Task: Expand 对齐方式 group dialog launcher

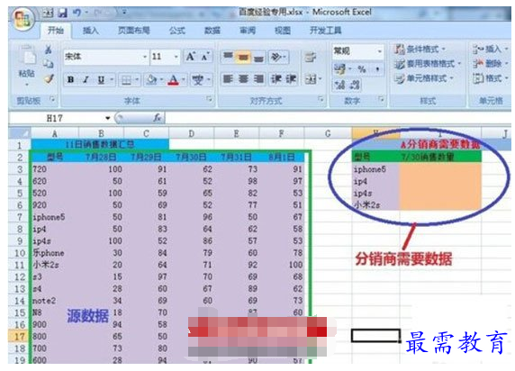Action: (321, 98)
